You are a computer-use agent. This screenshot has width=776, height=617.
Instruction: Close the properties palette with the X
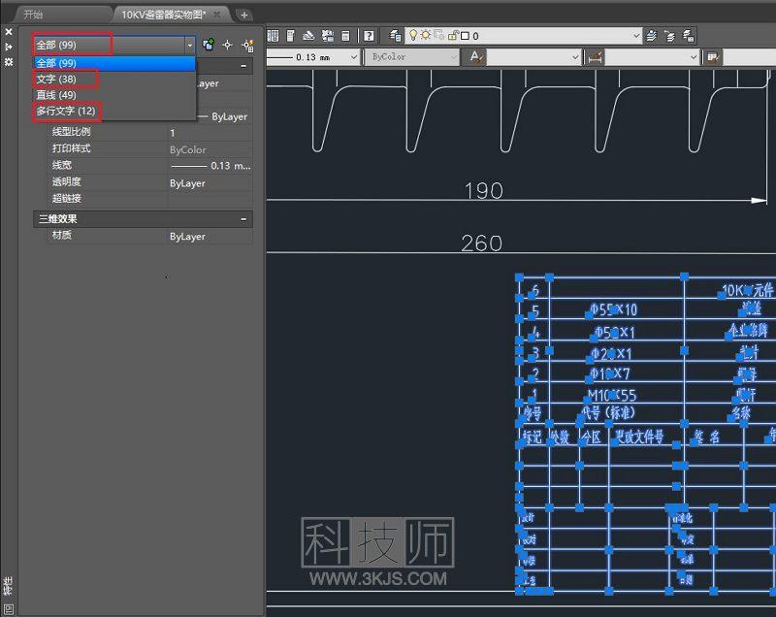tap(9, 32)
